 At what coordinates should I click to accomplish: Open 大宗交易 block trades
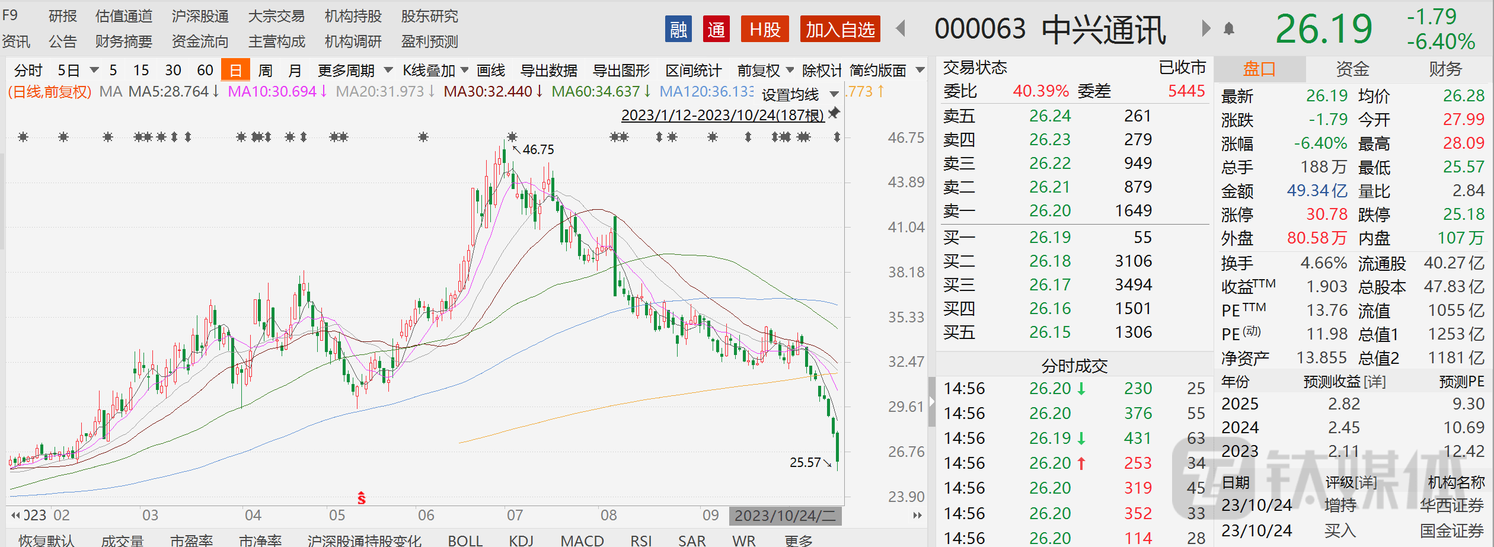[x=276, y=16]
